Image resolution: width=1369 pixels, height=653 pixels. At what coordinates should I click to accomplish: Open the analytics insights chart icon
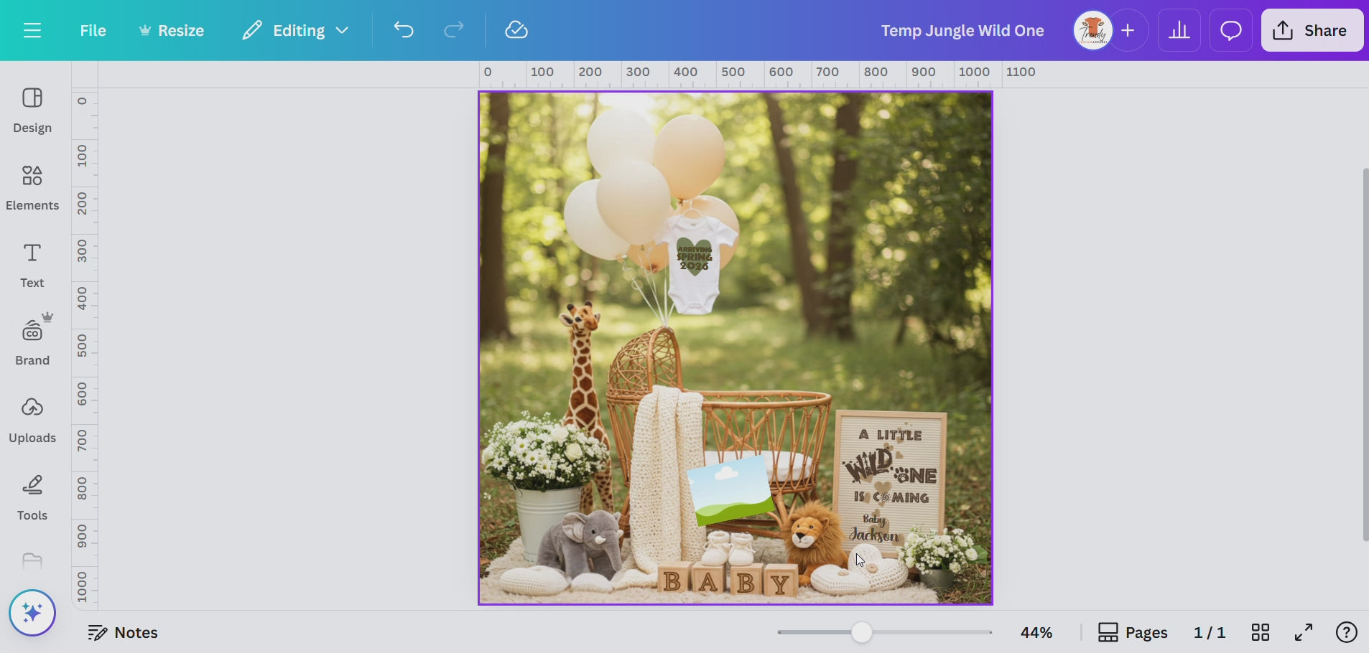click(1179, 30)
